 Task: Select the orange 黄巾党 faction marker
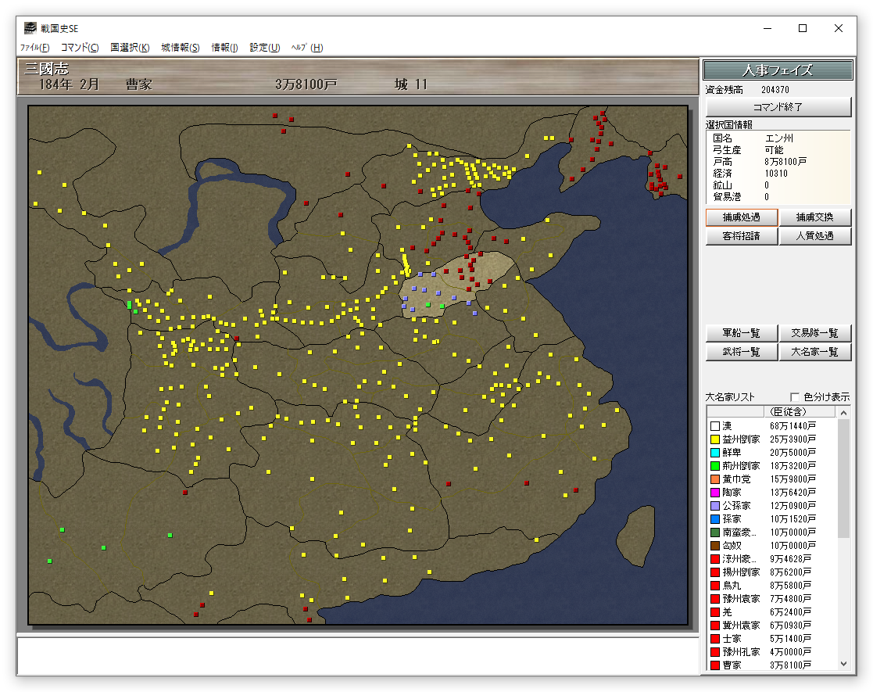tap(714, 479)
